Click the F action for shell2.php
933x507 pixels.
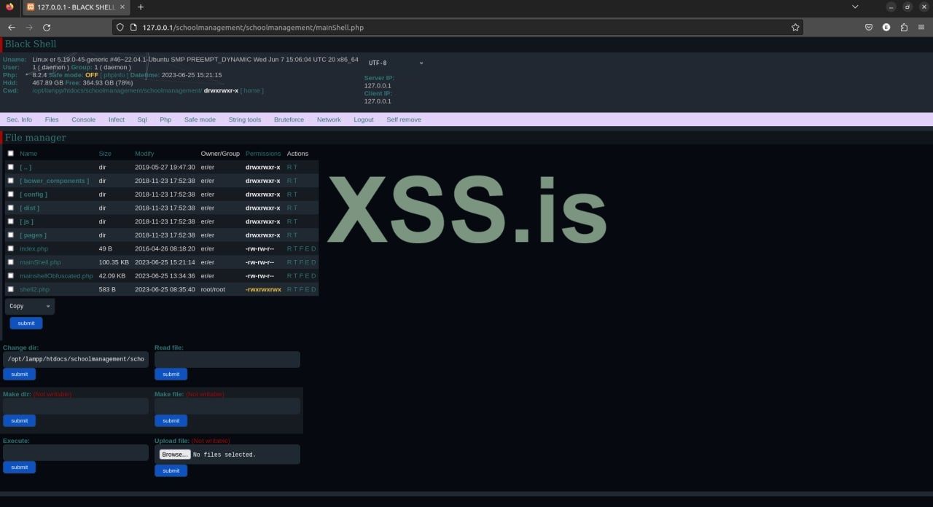point(302,289)
